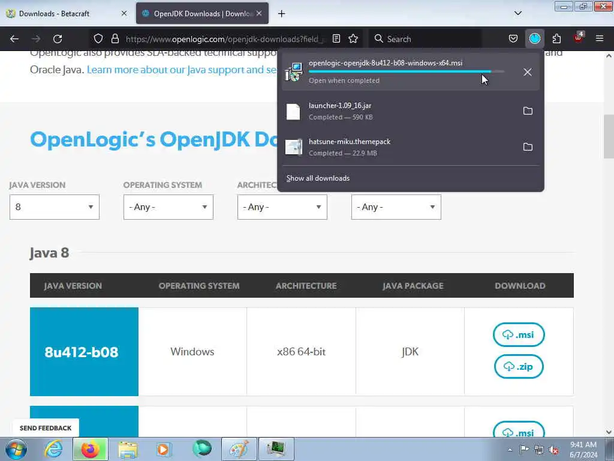Open the Windows Start menu

coord(16,449)
